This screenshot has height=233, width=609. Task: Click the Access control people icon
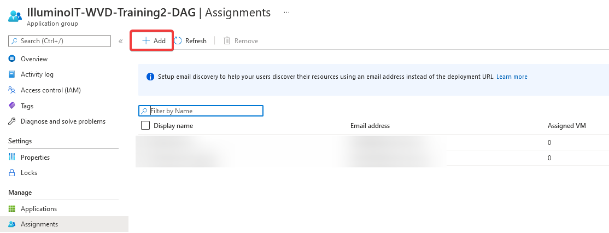click(x=11, y=90)
